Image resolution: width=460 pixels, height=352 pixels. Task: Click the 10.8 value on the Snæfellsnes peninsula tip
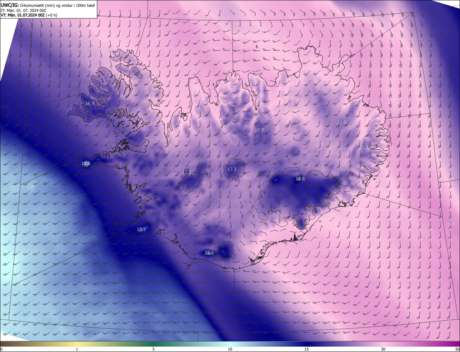[x=86, y=163]
